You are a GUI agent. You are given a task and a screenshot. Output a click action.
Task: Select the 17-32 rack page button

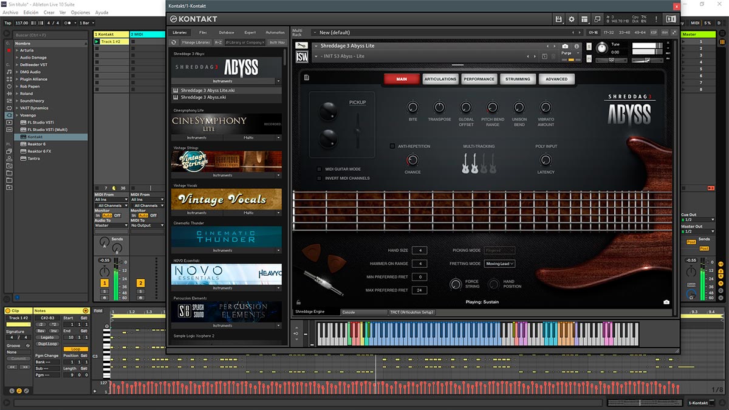tap(609, 32)
